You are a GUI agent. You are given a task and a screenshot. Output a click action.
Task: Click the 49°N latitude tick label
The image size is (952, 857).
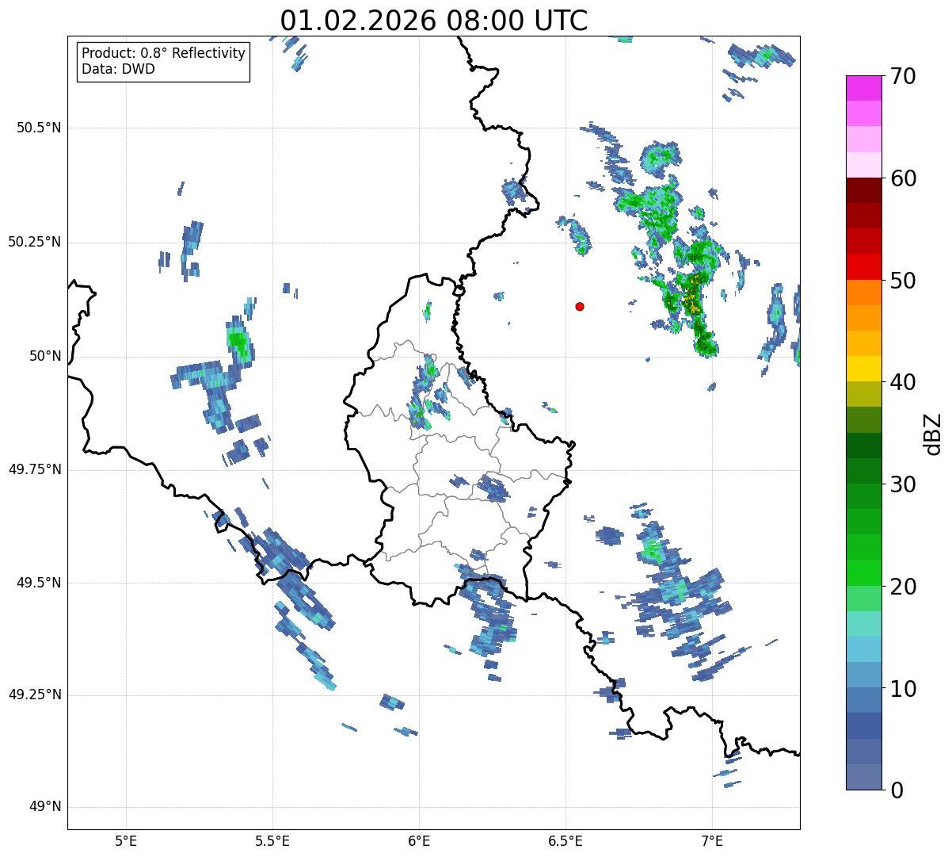pyautogui.click(x=44, y=807)
